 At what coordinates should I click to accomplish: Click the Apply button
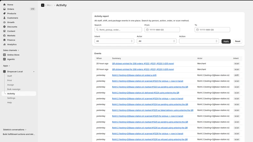pyautogui.click(x=226, y=41)
